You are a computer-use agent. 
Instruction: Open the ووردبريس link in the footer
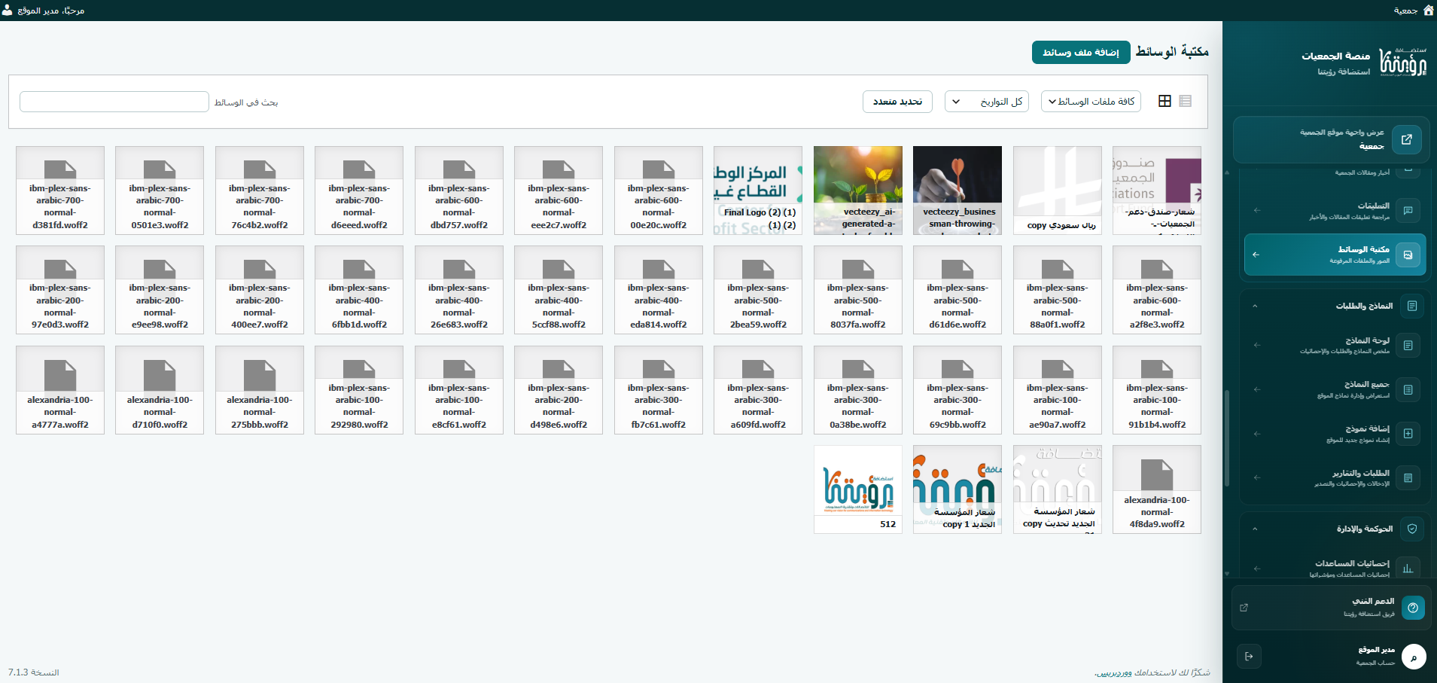click(1113, 672)
